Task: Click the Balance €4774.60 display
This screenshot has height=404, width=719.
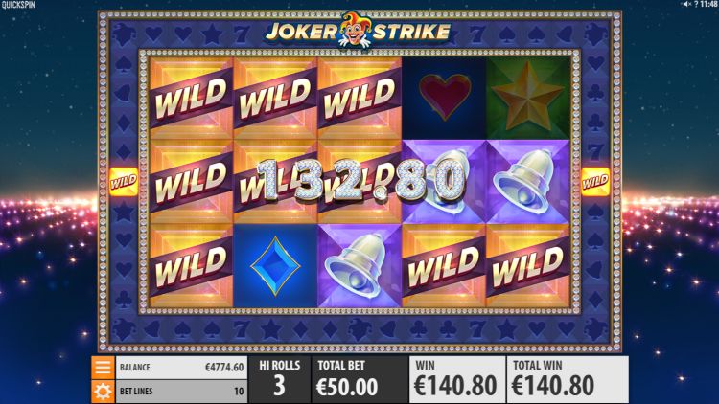Action: coord(181,368)
